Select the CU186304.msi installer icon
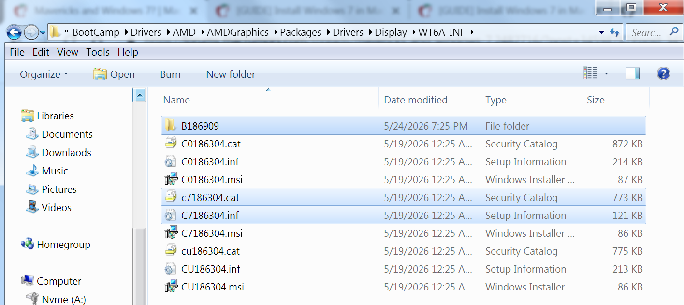 171,287
